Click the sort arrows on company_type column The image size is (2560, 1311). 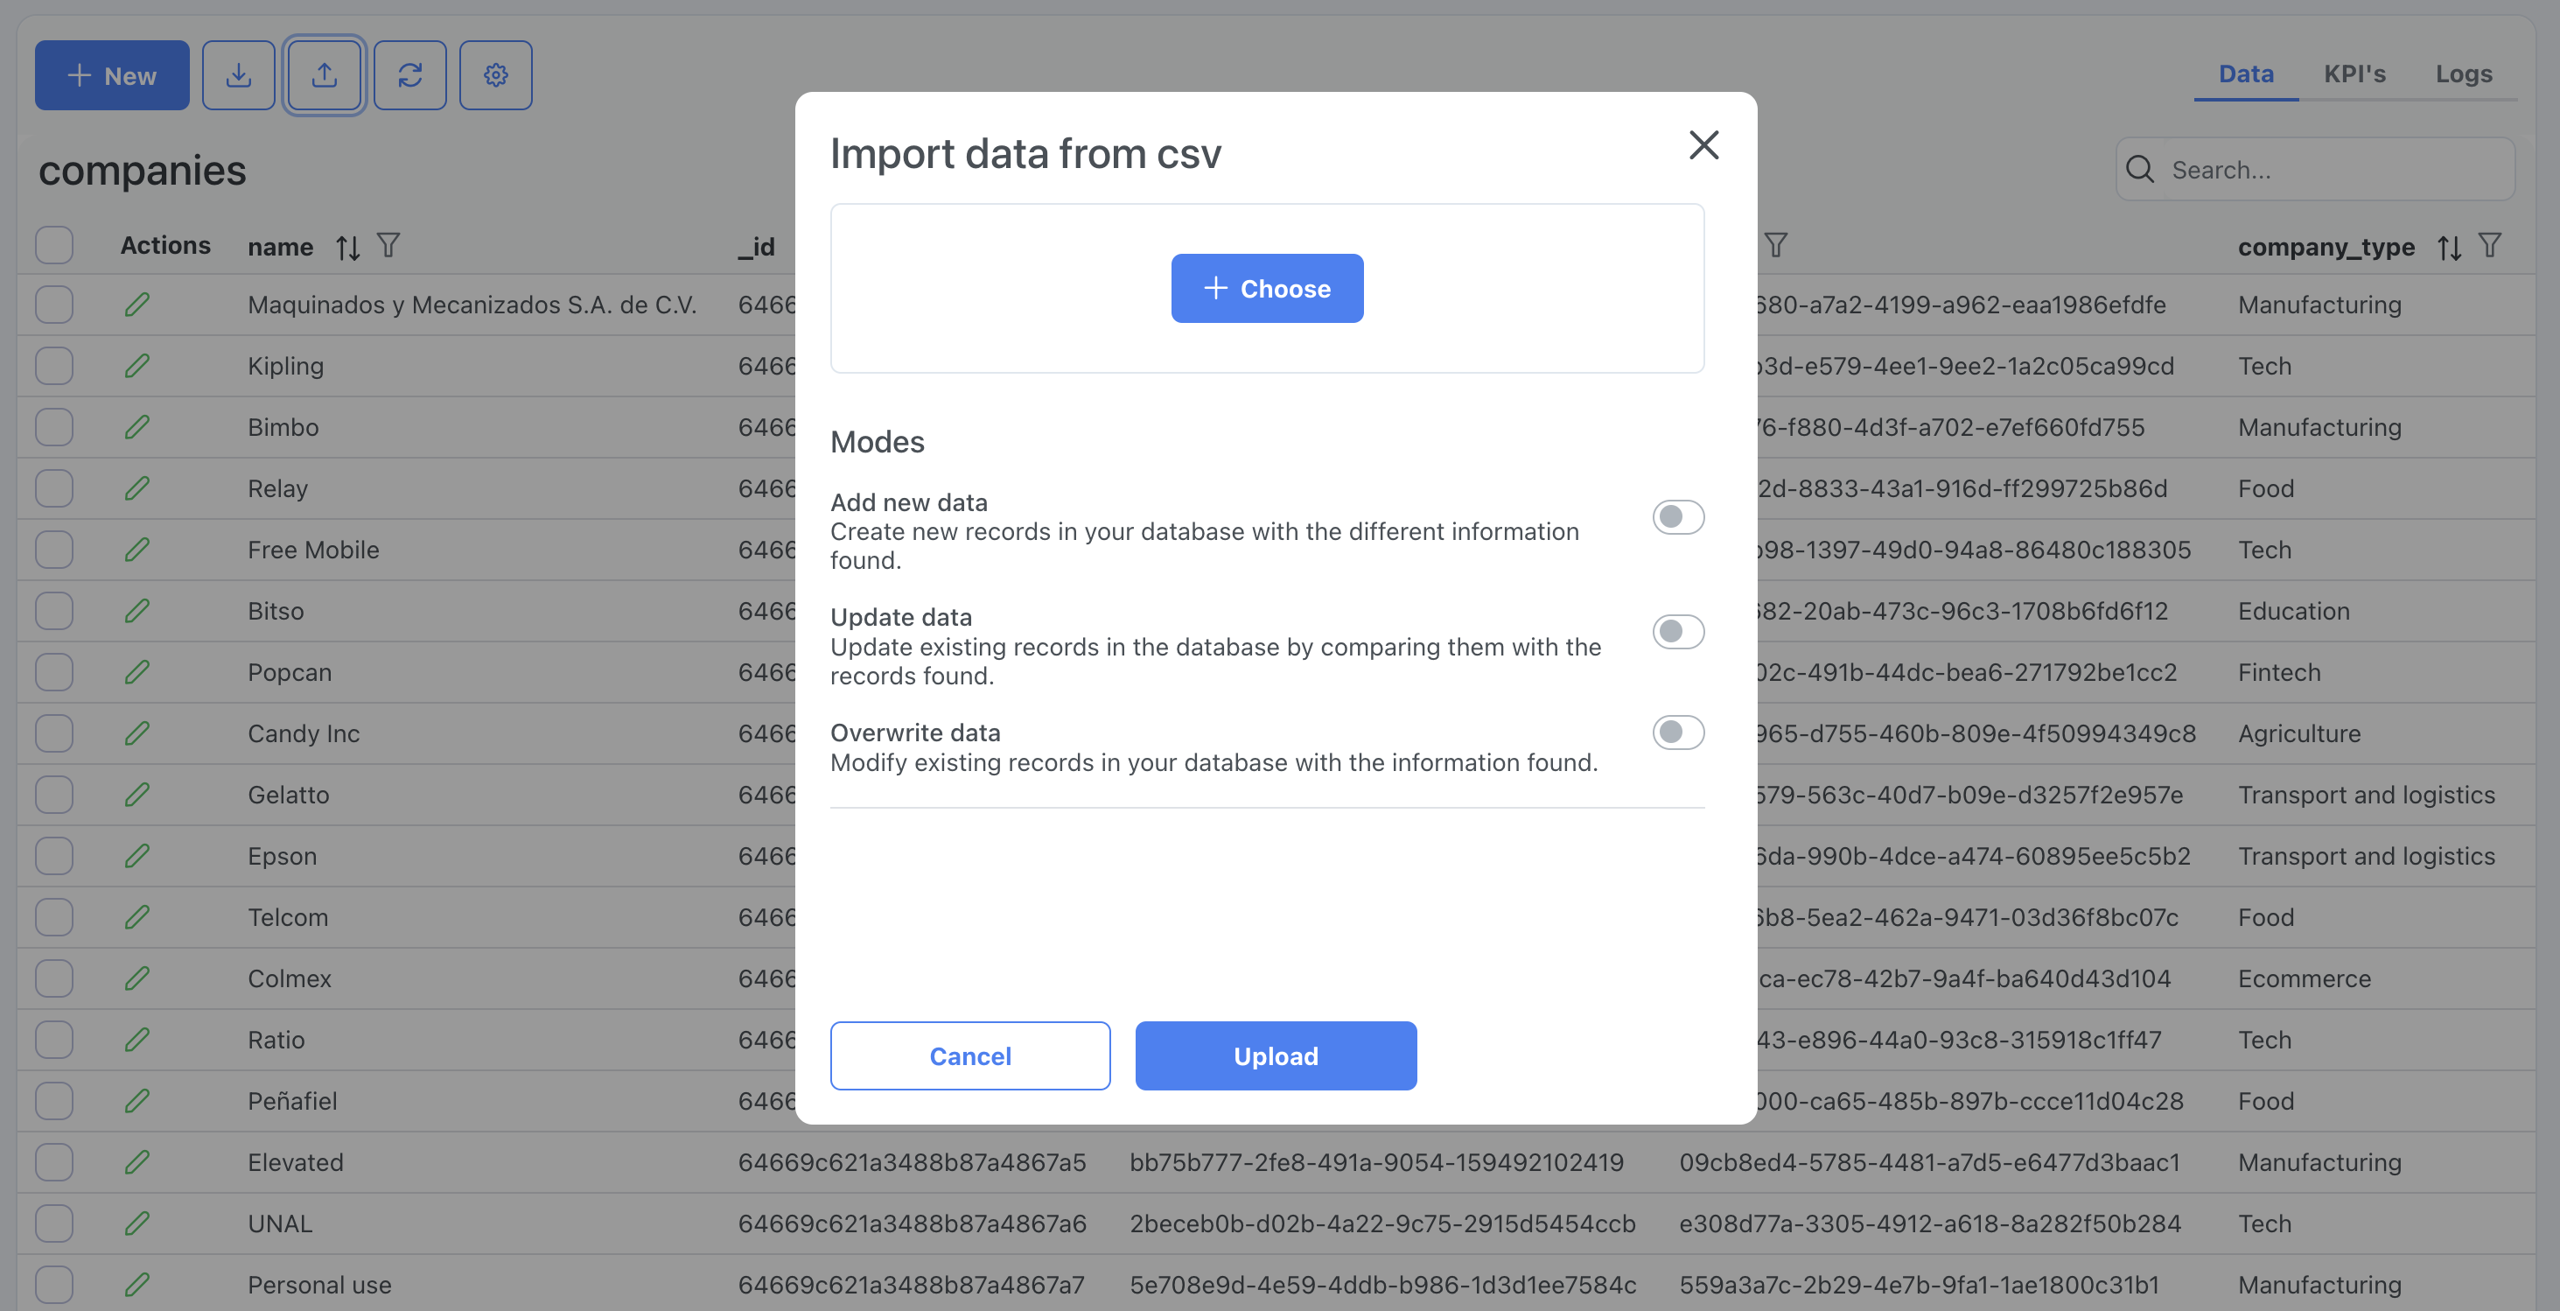(2449, 247)
